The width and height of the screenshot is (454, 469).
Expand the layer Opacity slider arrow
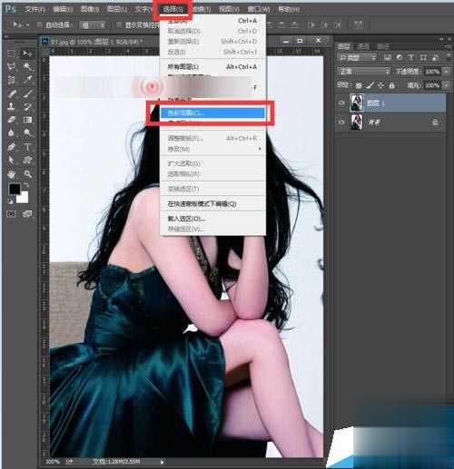click(x=447, y=72)
